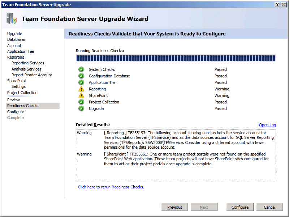Select Reporting Services in the navigation
Viewport: 289px width, 217px height.
pos(28,63)
